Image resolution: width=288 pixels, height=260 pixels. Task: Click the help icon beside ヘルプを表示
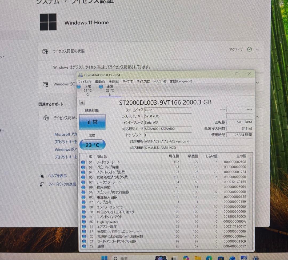pyautogui.click(x=42, y=176)
